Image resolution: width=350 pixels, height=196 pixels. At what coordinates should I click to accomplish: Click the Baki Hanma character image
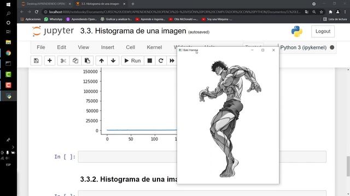(x=230, y=119)
